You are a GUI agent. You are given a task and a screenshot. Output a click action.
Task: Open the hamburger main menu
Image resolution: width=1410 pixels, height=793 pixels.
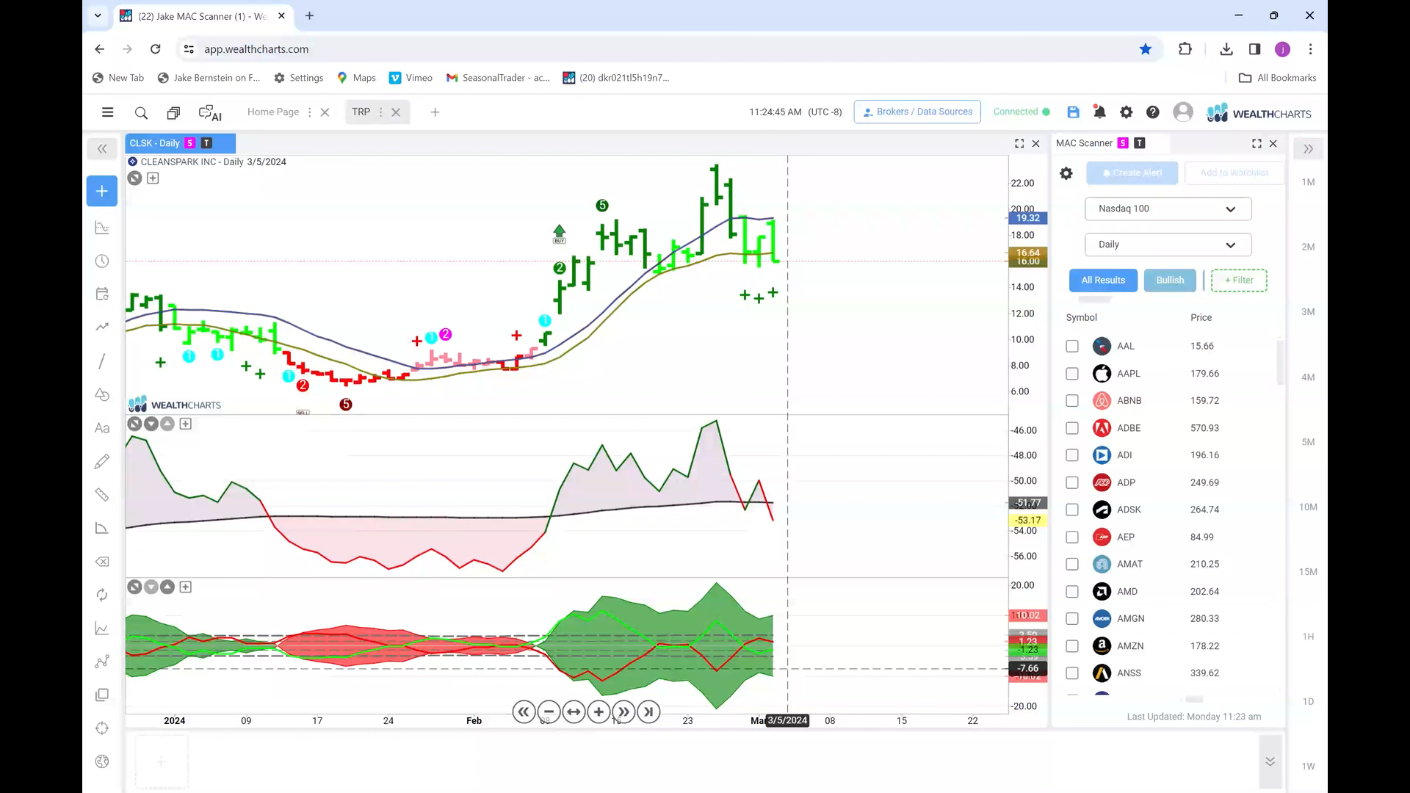(107, 112)
